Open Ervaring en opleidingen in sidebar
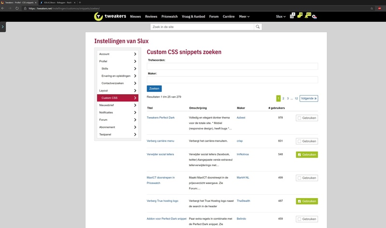 click(x=118, y=76)
